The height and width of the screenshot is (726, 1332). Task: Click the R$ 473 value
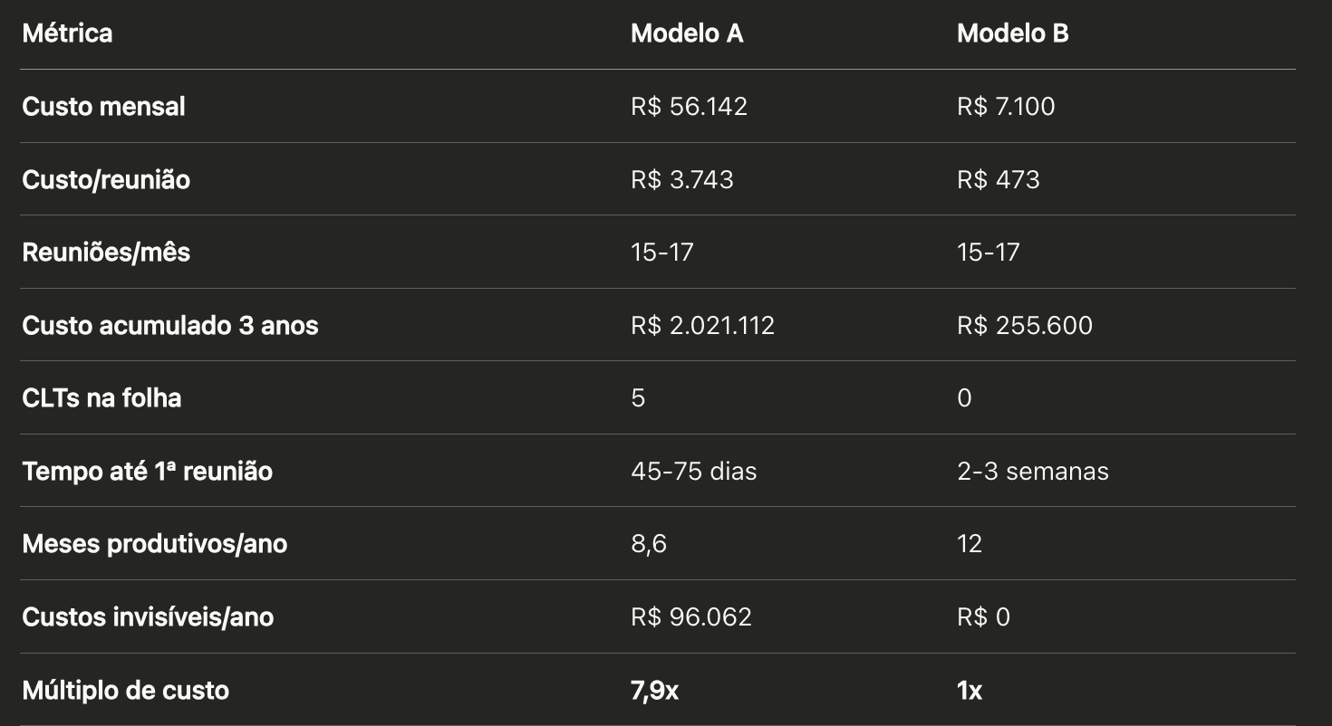998,180
